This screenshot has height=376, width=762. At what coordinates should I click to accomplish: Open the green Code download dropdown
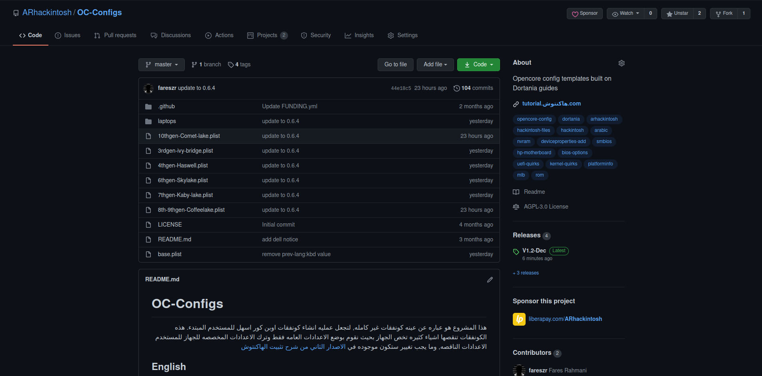[478, 65]
